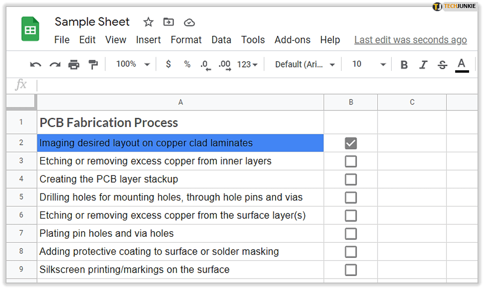484x289 pixels.
Task: Uncheck the checkbox in row 2
Action: (x=351, y=143)
